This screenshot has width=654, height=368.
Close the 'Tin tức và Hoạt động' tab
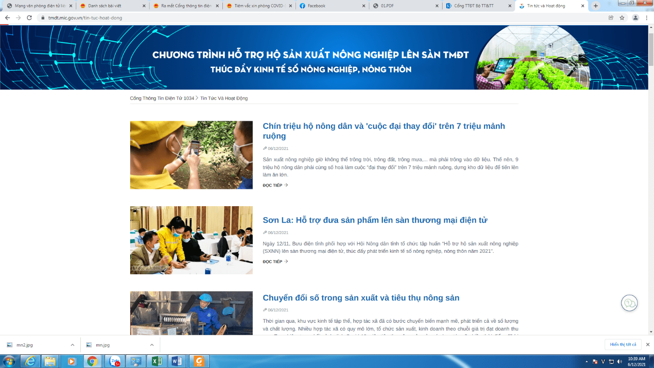point(583,6)
